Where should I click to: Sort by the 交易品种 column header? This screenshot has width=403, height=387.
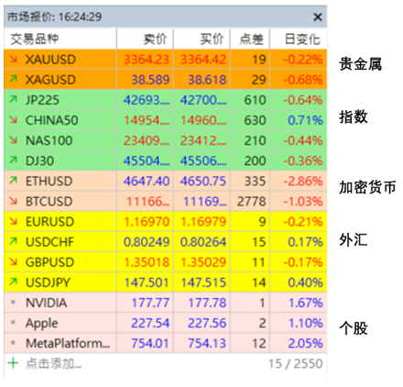pyautogui.click(x=60, y=39)
